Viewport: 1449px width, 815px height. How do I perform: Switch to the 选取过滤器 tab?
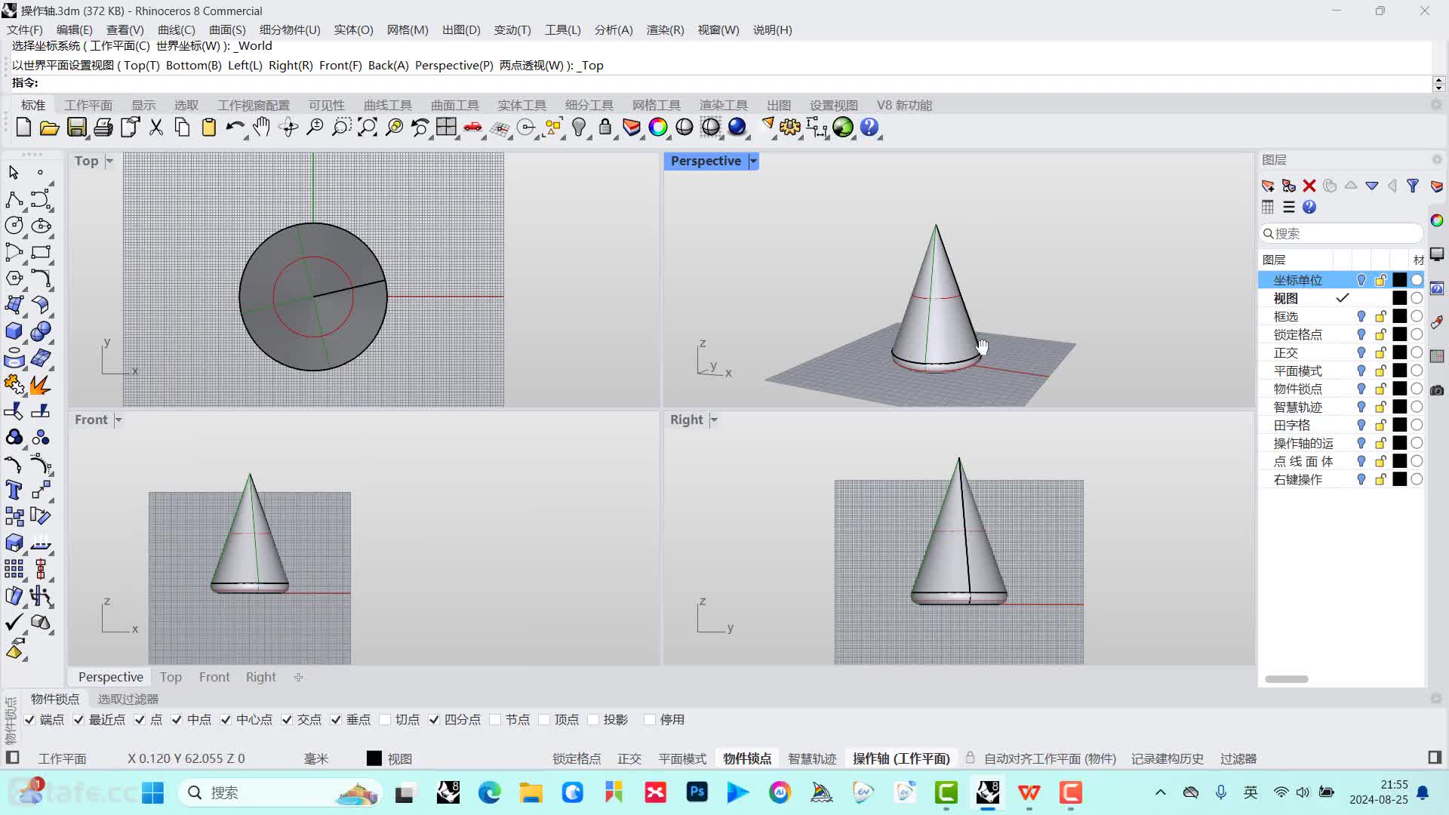[128, 700]
